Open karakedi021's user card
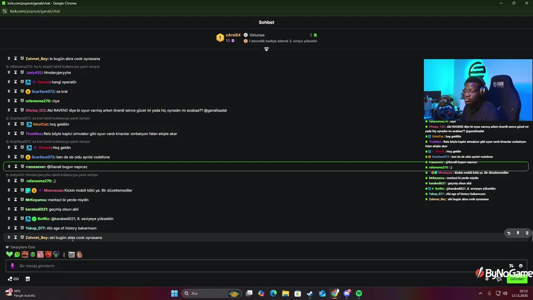Viewport: 533px width, 300px height. tap(36, 209)
